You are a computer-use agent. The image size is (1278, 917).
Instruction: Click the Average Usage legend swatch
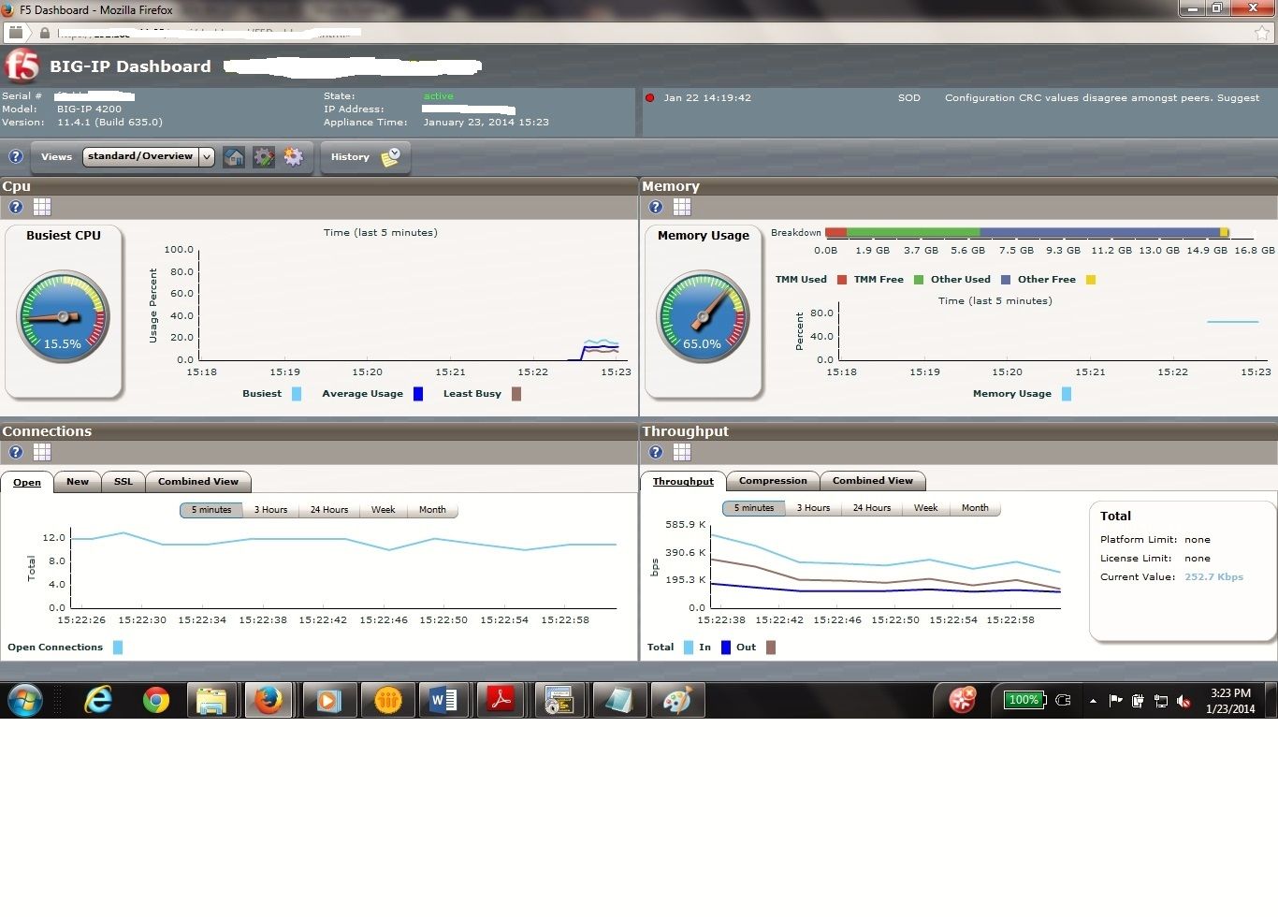click(418, 394)
